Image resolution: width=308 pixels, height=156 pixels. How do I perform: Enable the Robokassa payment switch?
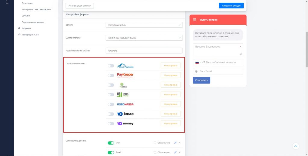111,104
